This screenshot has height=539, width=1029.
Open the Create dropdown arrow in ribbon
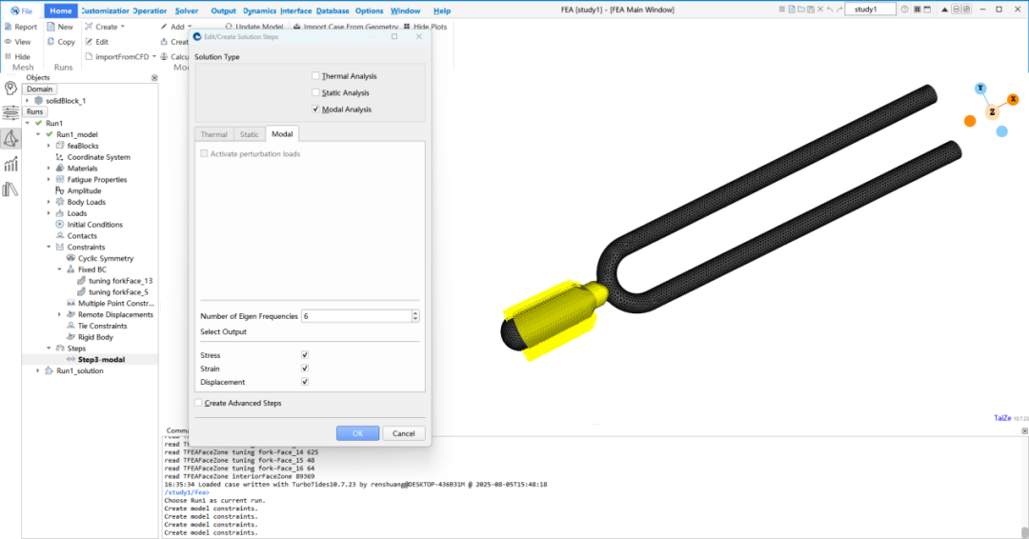[123, 27]
